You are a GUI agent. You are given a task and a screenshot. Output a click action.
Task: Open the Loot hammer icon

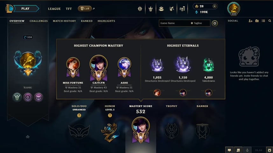[172, 9]
